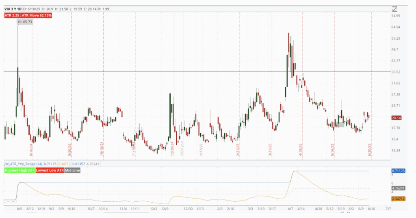Click the R: 1.99 range value
416x218 pixels.
(104, 9)
